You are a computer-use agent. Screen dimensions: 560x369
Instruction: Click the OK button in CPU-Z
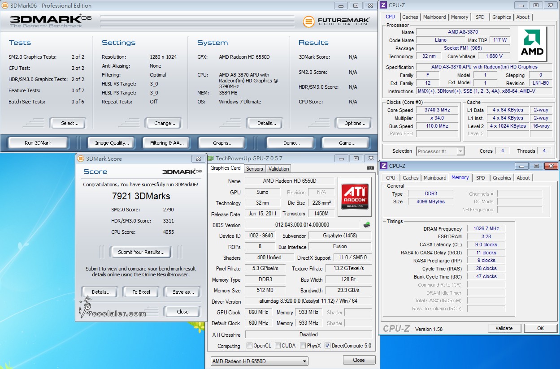tap(540, 328)
